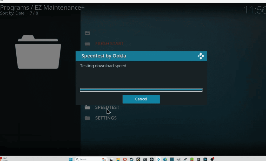Click the folder icon next to SETTINGS
The height and width of the screenshot is (161, 266).
pyautogui.click(x=87, y=118)
